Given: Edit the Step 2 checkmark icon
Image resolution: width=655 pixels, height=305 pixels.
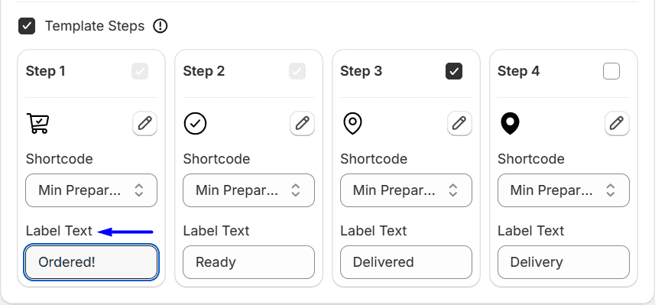Looking at the screenshot, I should click(x=302, y=124).
